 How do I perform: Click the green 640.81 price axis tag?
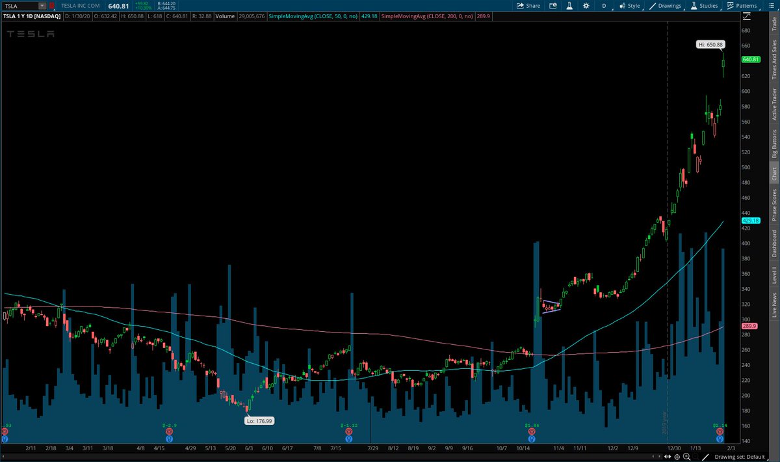click(x=751, y=59)
